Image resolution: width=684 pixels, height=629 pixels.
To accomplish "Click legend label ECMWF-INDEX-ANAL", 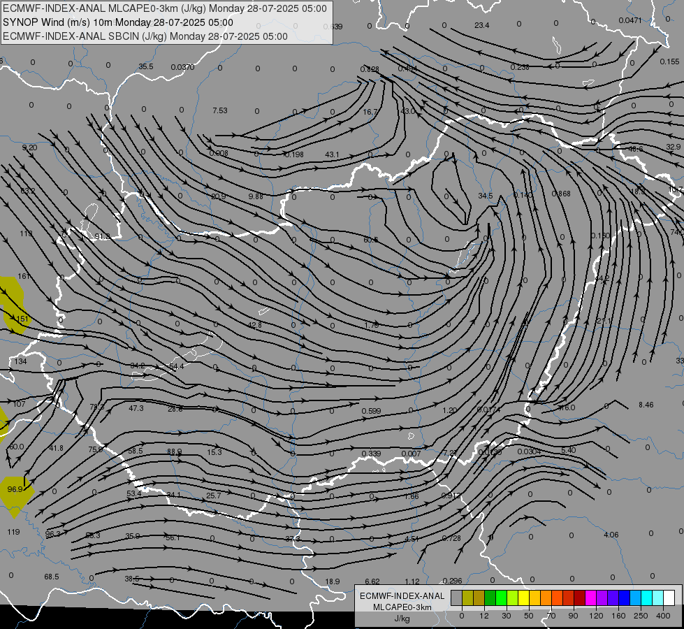I will click(402, 596).
